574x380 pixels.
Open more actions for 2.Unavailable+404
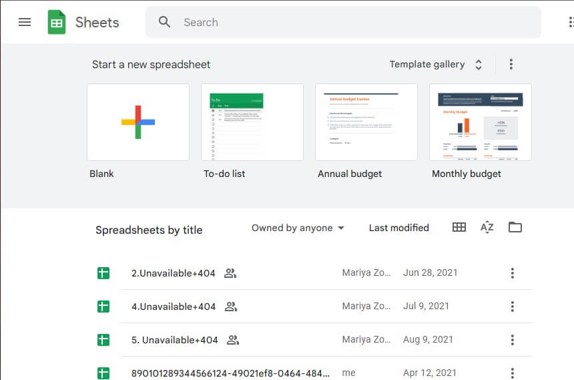[x=512, y=273]
